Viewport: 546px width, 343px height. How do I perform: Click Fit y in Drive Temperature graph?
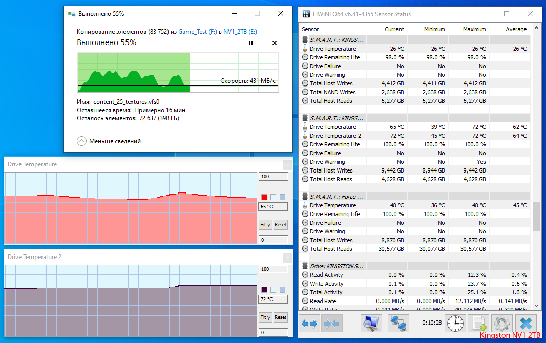point(265,225)
